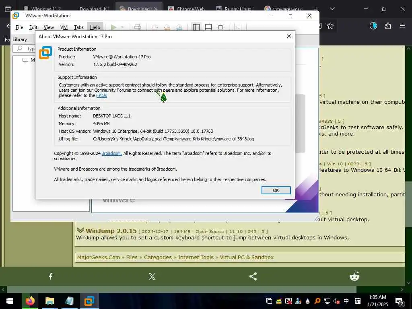Click the revert to snapshot toolbar icon

167,27
